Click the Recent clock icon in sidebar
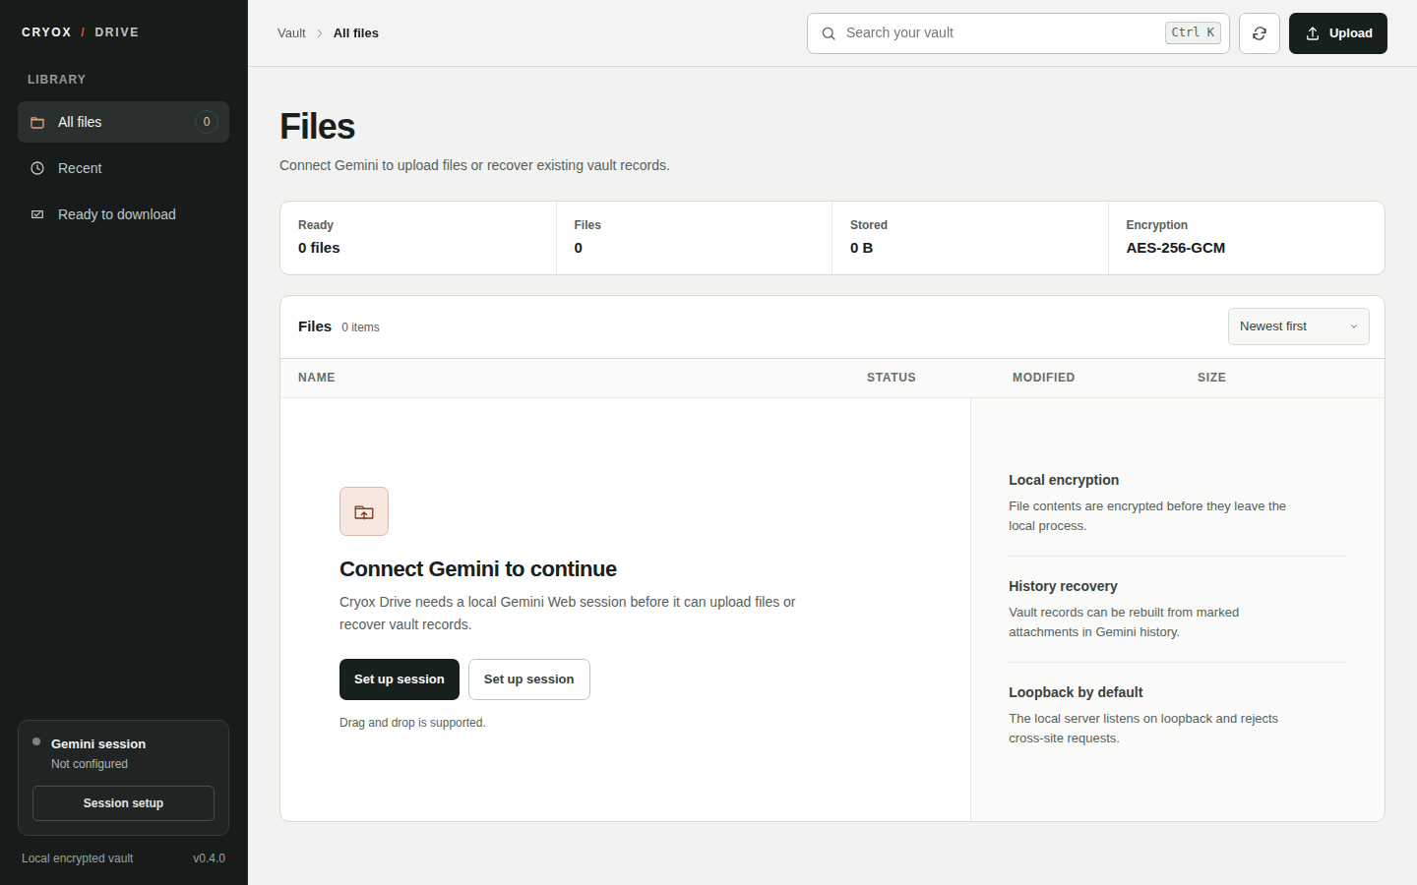The height and width of the screenshot is (885, 1417). coord(37,168)
